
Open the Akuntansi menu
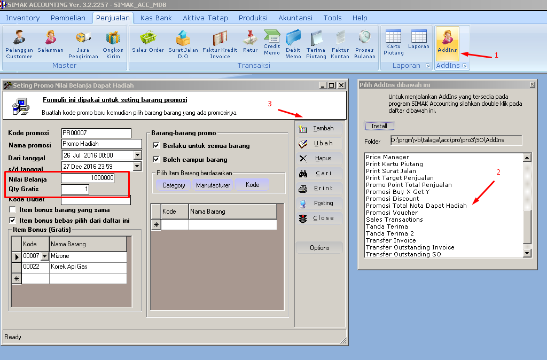pyautogui.click(x=296, y=18)
